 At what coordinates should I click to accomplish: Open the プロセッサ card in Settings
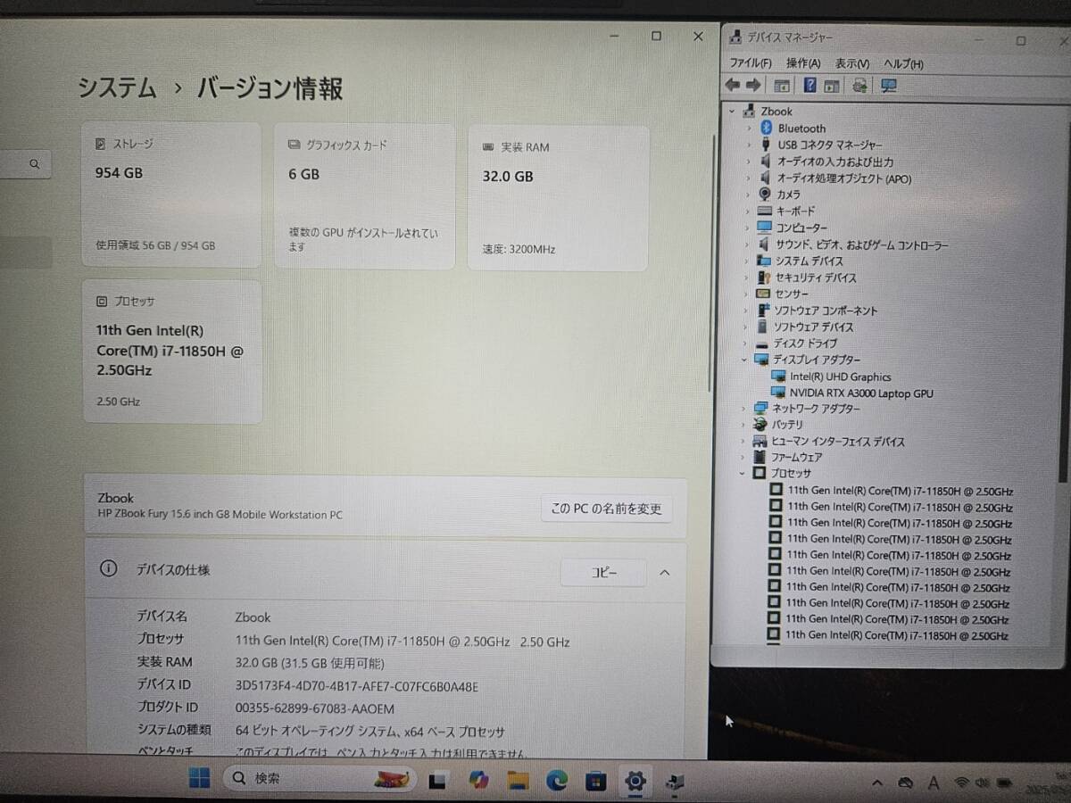click(173, 352)
